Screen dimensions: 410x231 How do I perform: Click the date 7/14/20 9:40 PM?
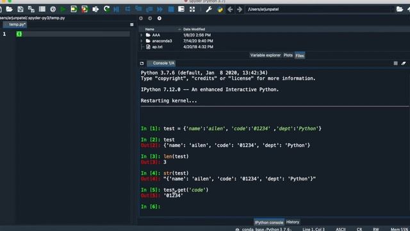point(198,41)
